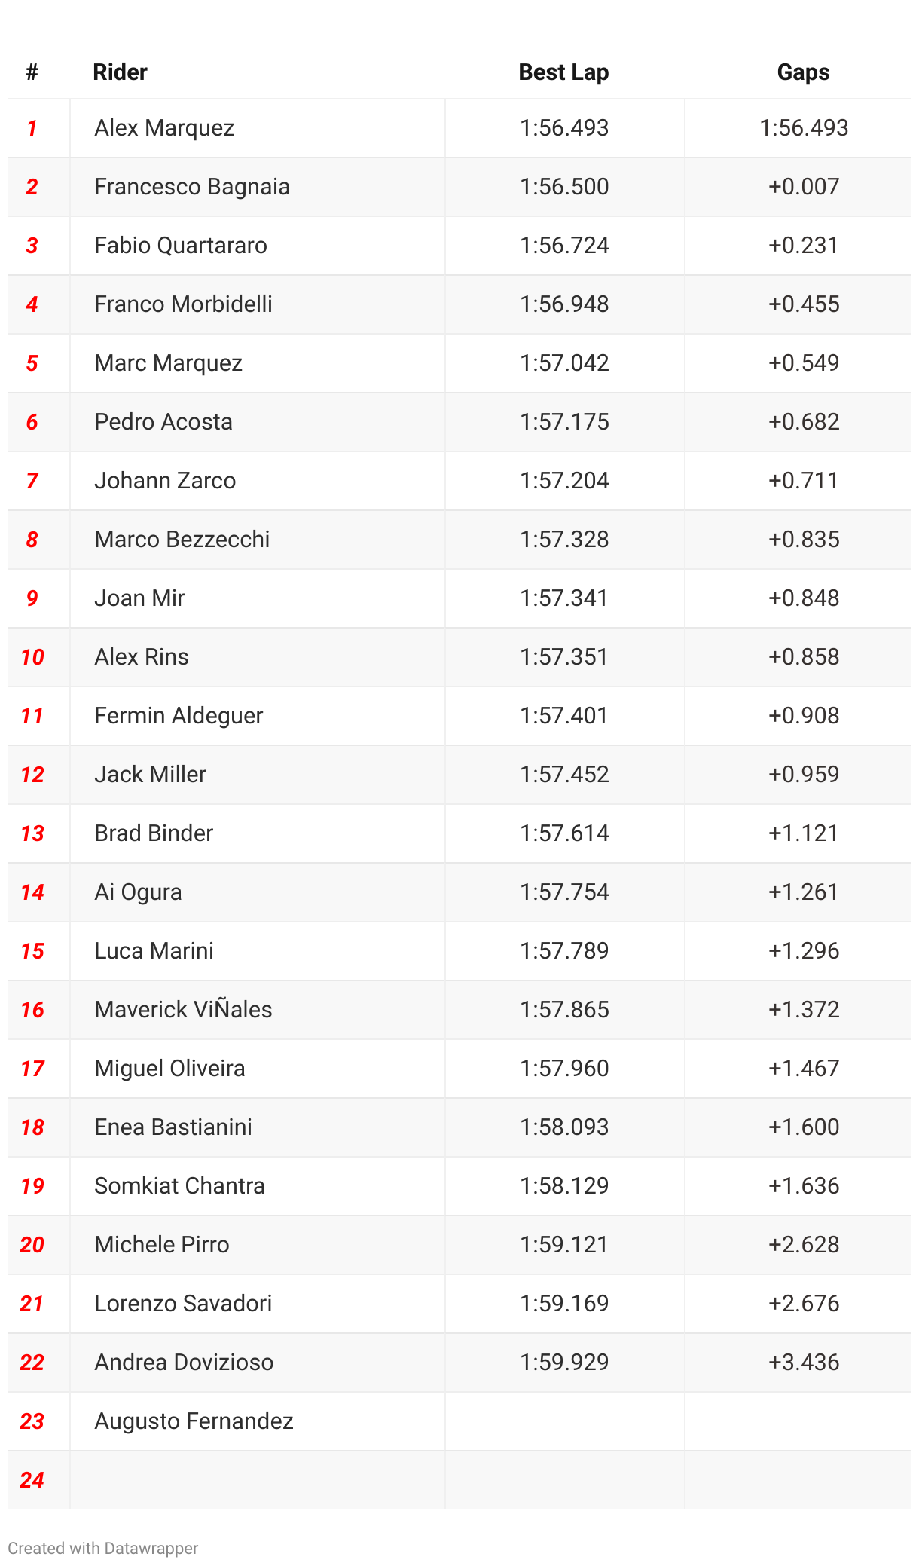The width and height of the screenshot is (919, 1566).
Task: Click the Gaps column header
Action: 803,72
